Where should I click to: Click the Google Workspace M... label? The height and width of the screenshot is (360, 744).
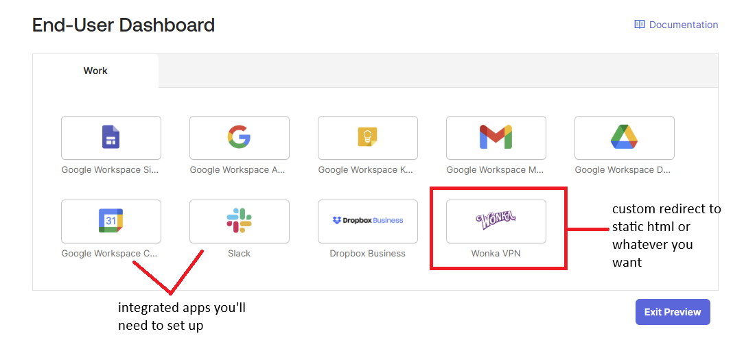click(496, 170)
